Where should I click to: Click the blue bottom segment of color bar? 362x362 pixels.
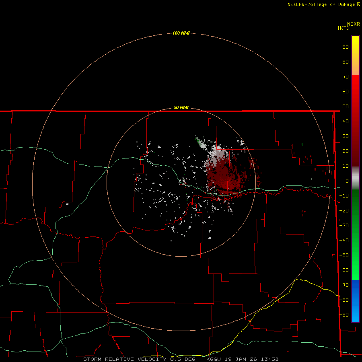355,300
